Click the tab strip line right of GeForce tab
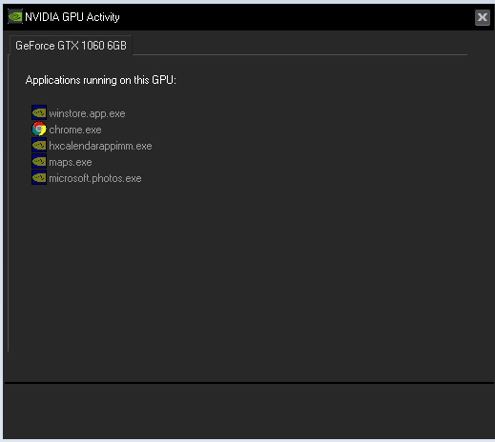495x442 pixels. click(x=299, y=55)
